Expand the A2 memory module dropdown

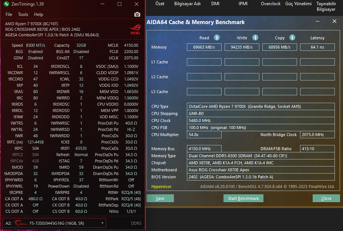point(102,223)
